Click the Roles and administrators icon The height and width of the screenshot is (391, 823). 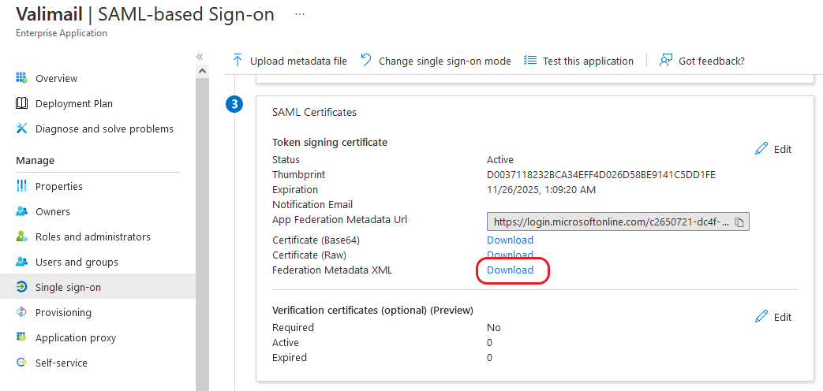pyautogui.click(x=21, y=236)
